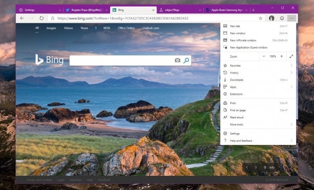The width and height of the screenshot is (314, 190).
Task: Click the browser back arrow
Action: point(22,18)
